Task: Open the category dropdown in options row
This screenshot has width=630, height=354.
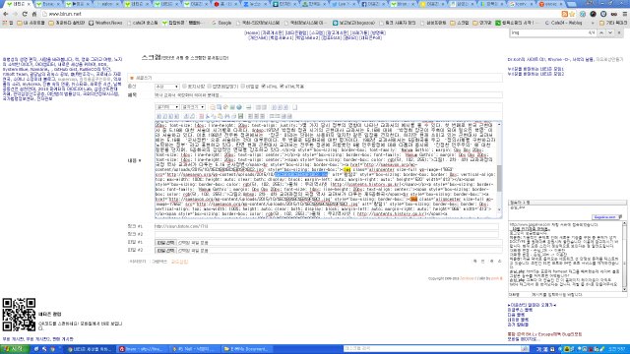Action: click(x=166, y=87)
